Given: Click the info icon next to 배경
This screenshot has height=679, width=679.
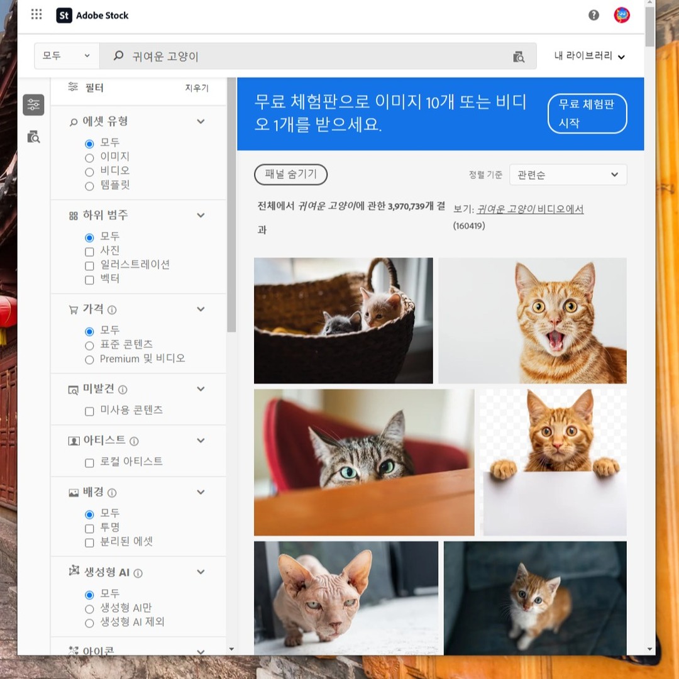Looking at the screenshot, I should click(112, 492).
